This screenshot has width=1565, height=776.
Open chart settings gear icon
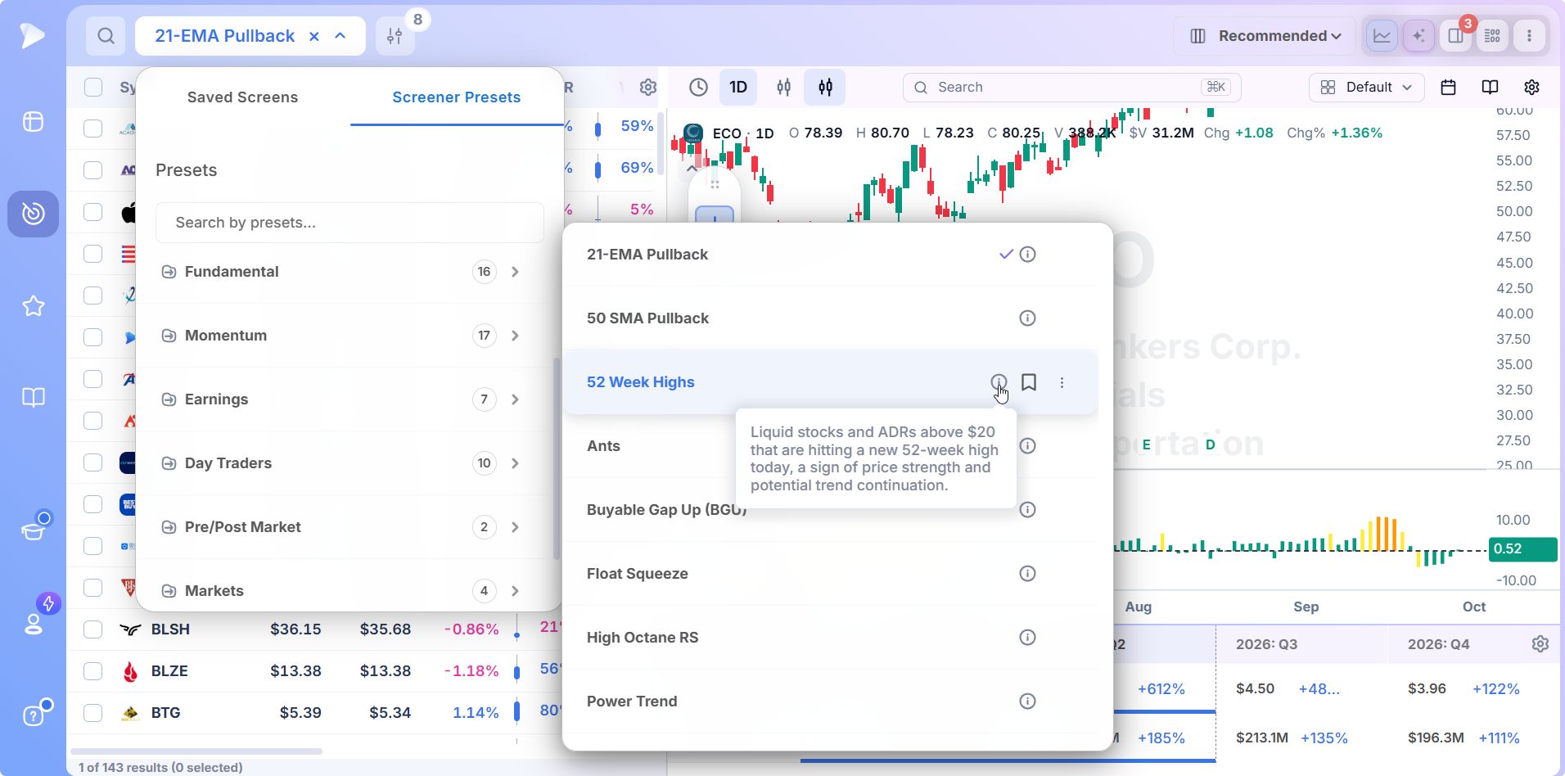(1531, 88)
